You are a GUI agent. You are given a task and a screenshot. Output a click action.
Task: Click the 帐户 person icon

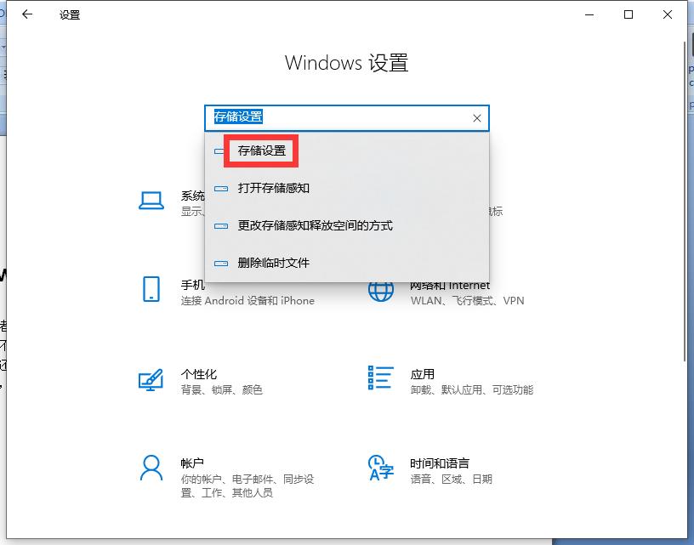(x=151, y=468)
